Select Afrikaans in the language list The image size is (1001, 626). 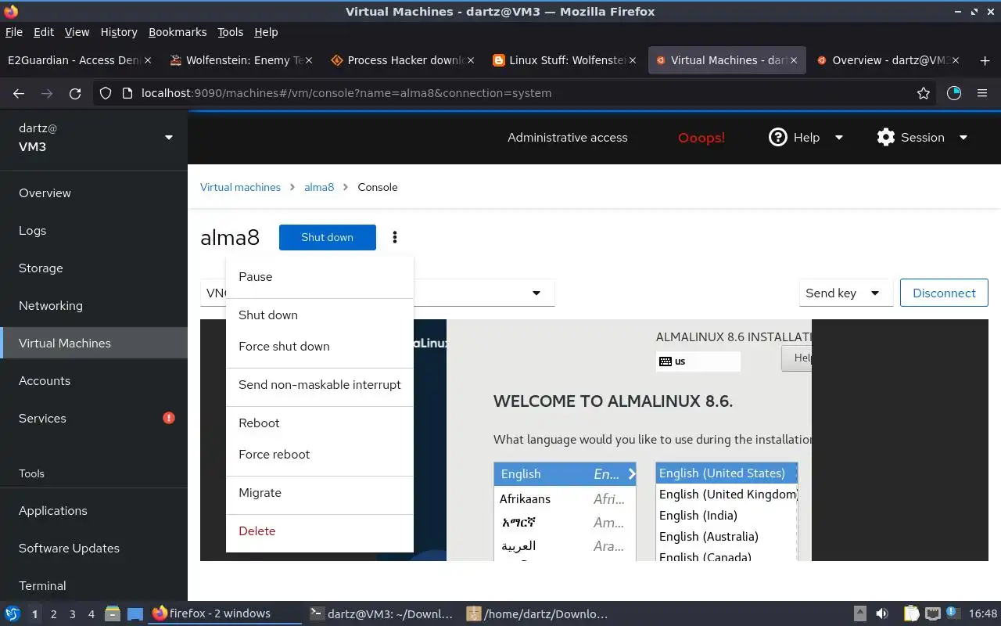[x=565, y=499]
